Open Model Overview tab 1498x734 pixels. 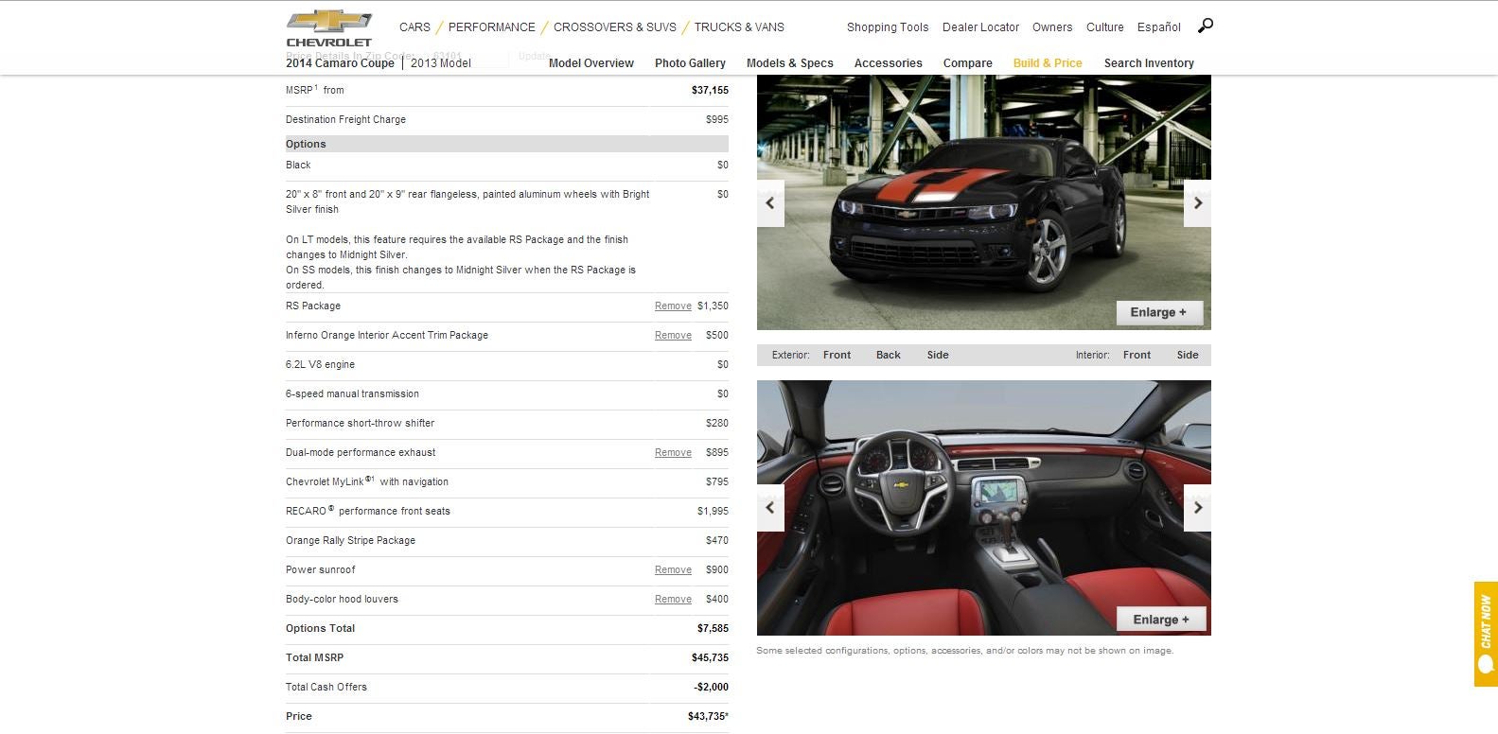(591, 63)
